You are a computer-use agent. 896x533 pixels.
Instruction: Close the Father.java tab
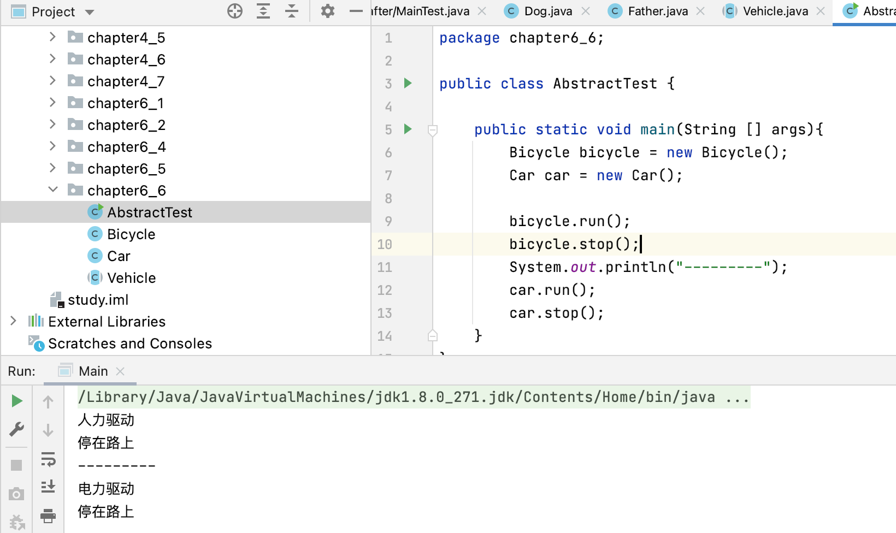701,11
